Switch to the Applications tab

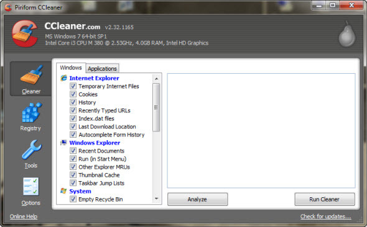[102, 69]
